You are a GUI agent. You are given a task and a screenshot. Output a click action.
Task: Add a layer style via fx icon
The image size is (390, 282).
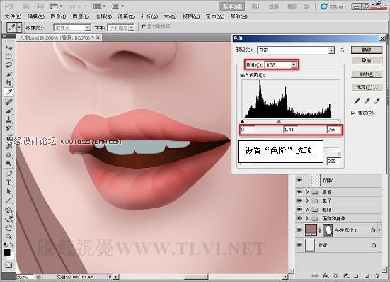(x=326, y=276)
